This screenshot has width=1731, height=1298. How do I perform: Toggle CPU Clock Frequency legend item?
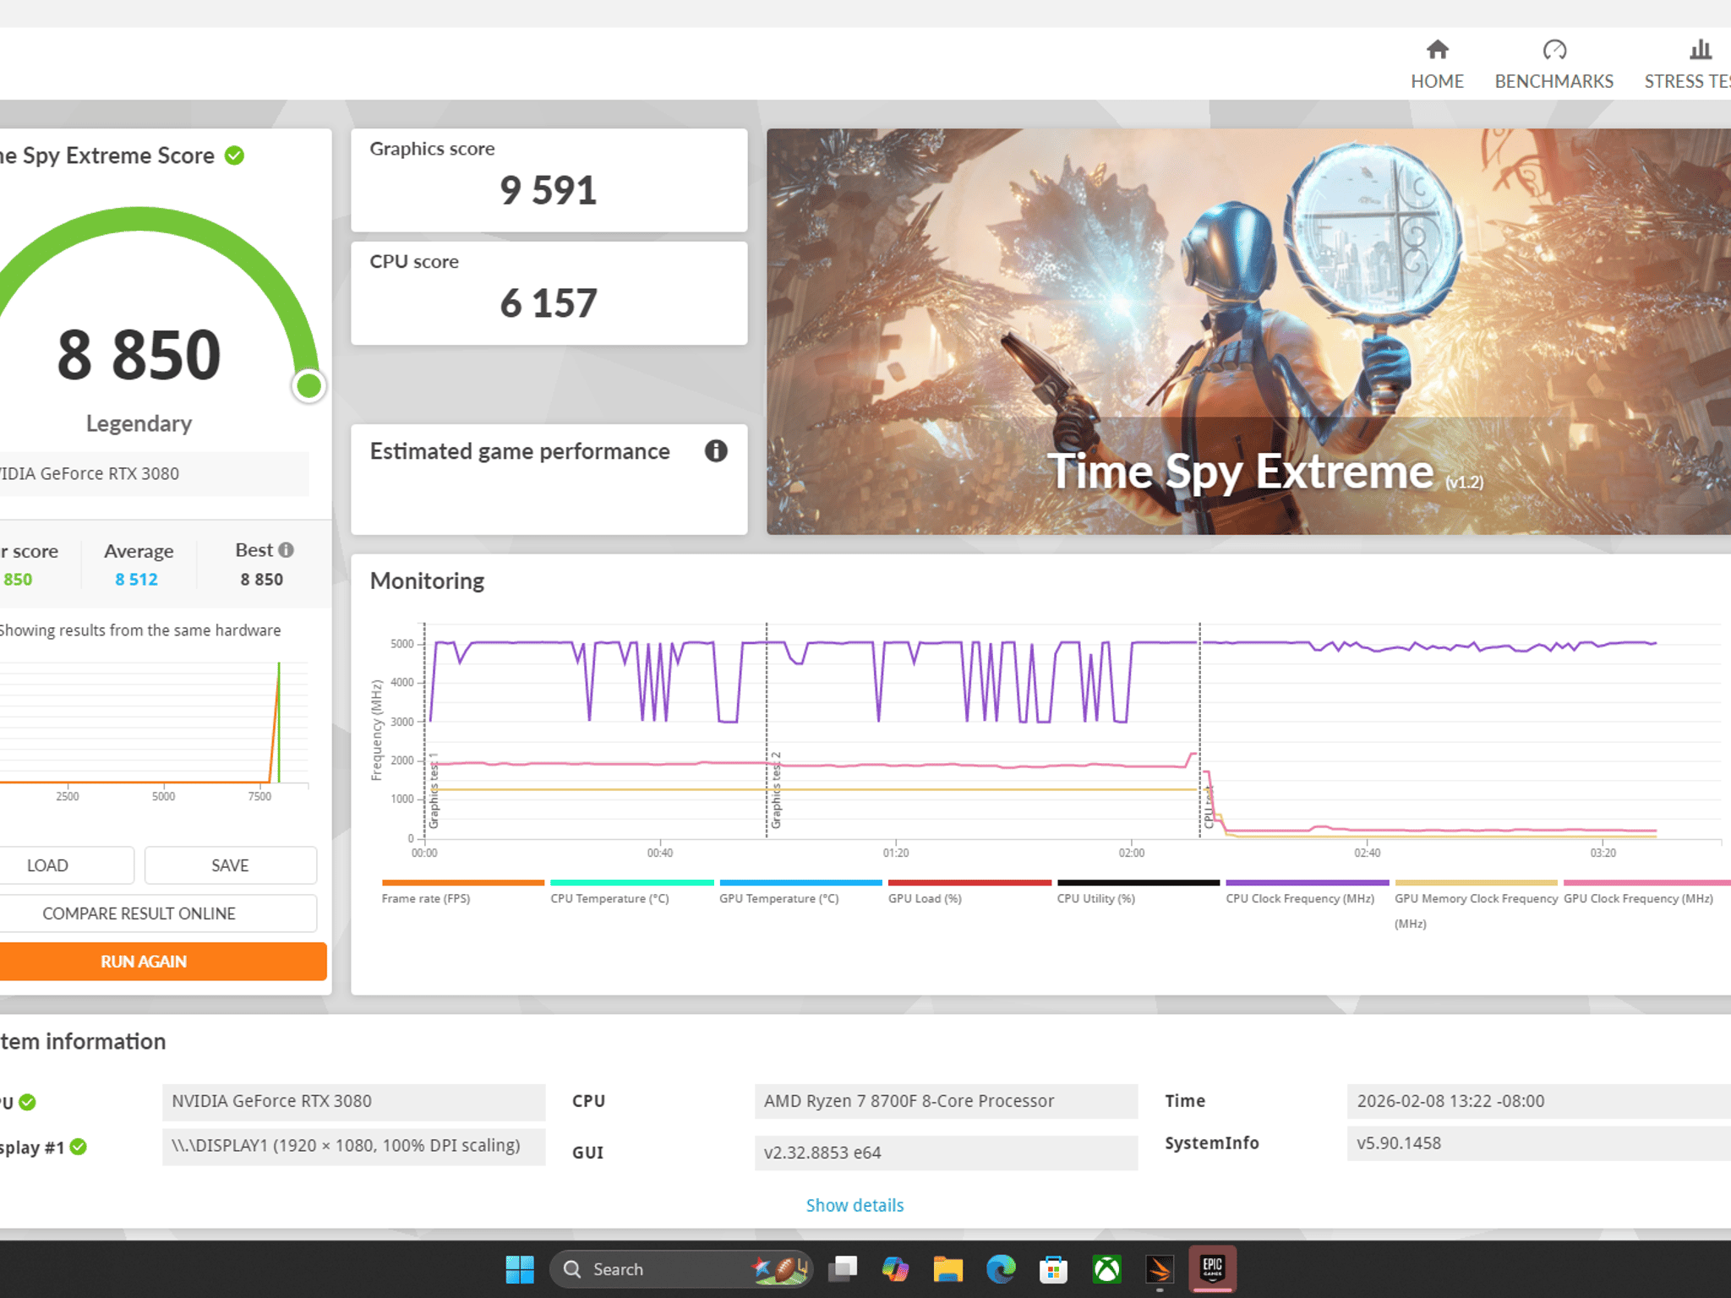(x=1307, y=892)
